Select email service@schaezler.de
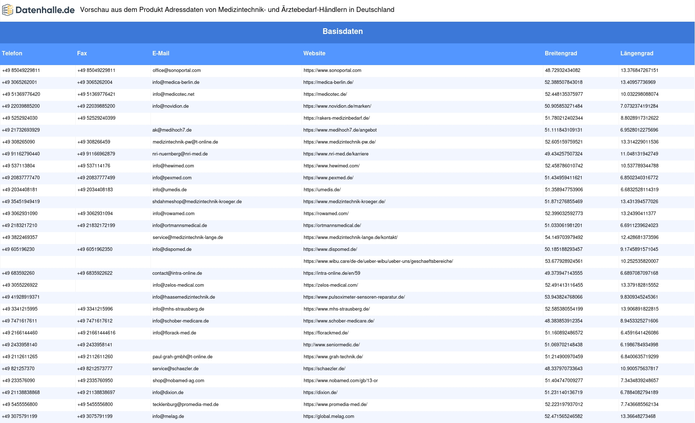This screenshot has height=423, width=695. [176, 369]
